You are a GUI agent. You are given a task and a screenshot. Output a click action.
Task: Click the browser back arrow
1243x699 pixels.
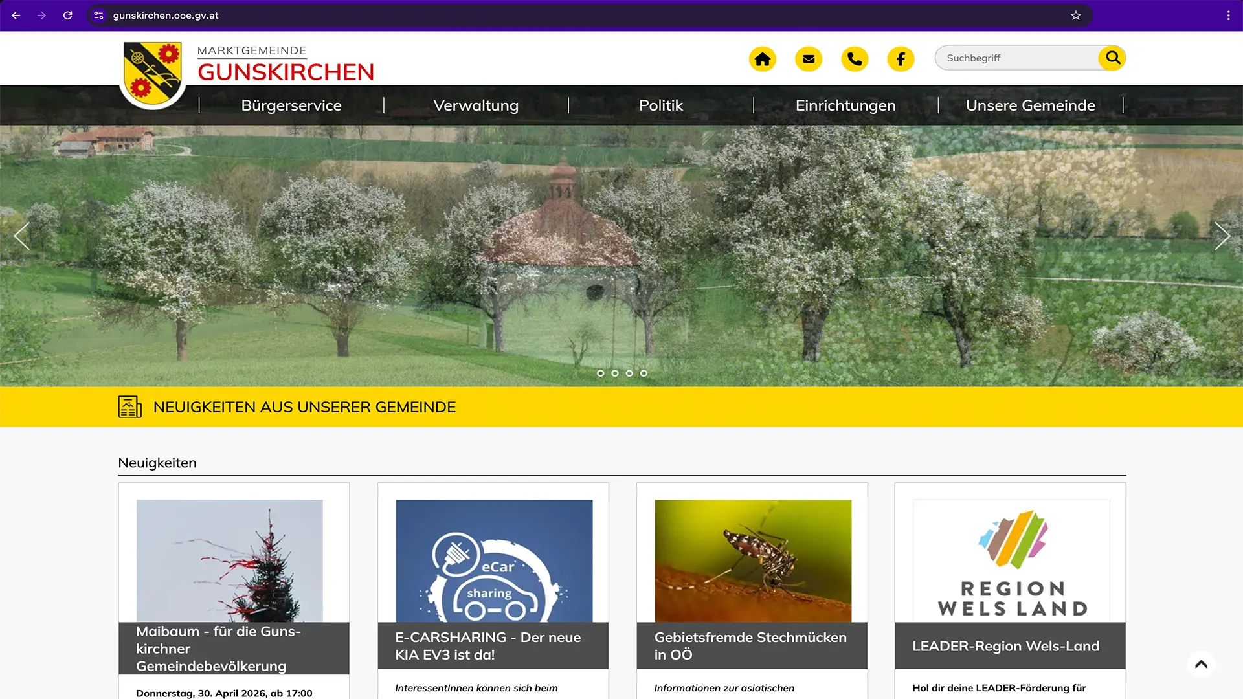click(16, 16)
